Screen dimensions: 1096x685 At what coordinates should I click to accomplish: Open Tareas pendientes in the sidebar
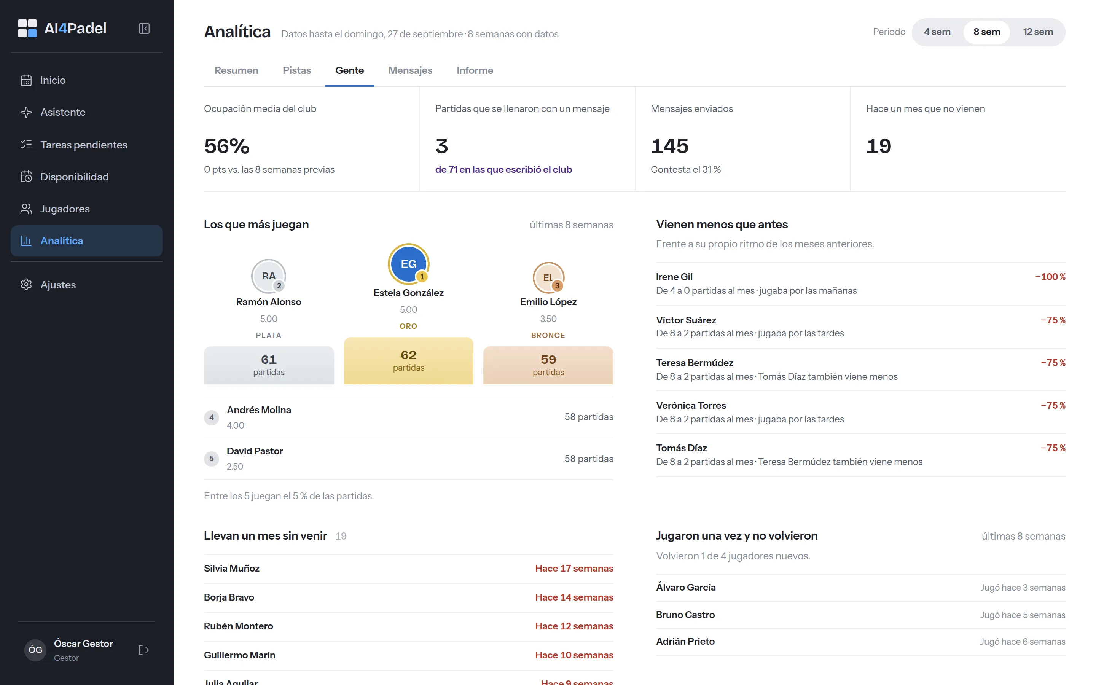click(x=86, y=145)
